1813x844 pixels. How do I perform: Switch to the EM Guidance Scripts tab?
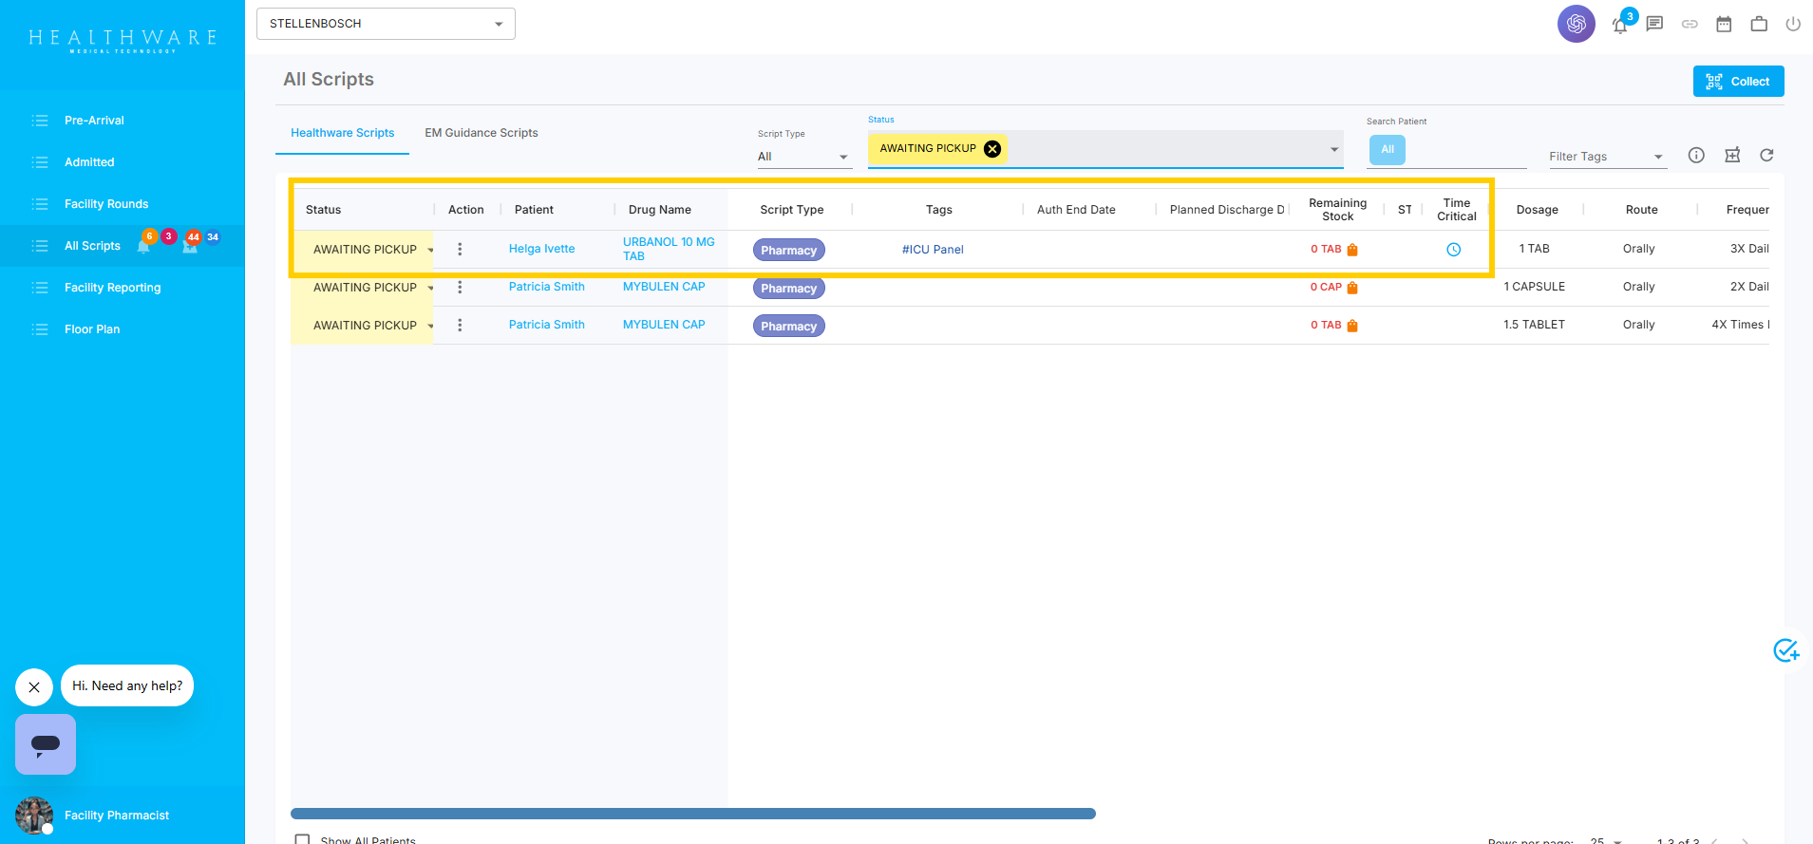[482, 133]
